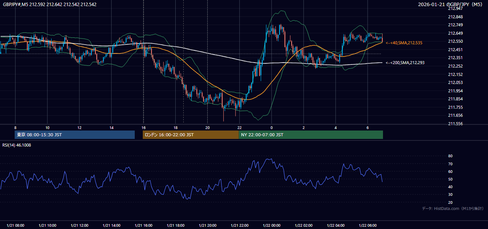Image resolution: width=488 pixels, height=229 pixels.
Task: Click bottom time label 1/21 18:00
Action: [x=176, y=225]
